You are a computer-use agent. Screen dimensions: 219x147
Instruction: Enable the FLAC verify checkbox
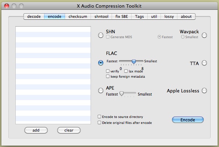[108, 71]
